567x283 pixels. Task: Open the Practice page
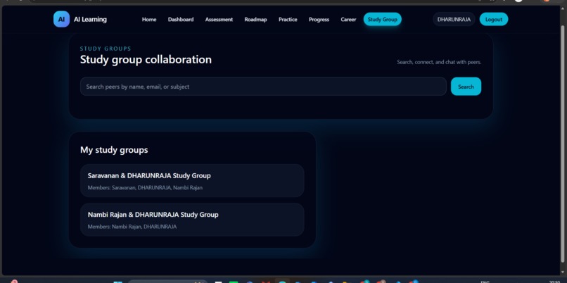[288, 20]
